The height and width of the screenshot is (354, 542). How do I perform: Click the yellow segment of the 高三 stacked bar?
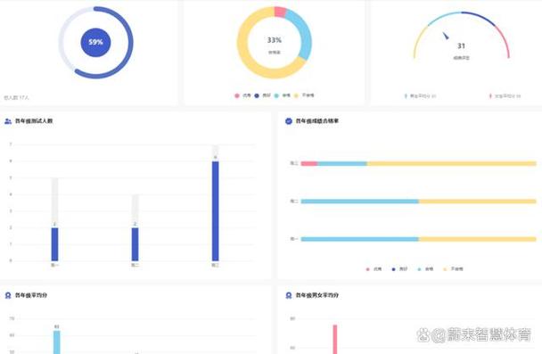pos(452,163)
